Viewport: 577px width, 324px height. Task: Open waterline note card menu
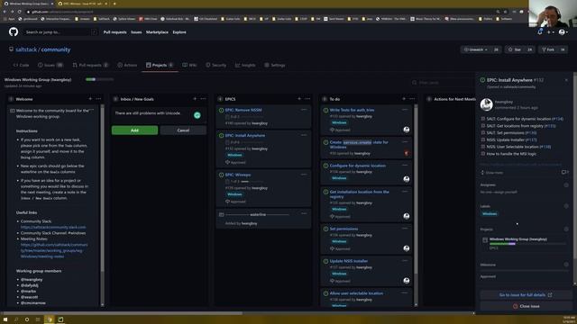304,213
